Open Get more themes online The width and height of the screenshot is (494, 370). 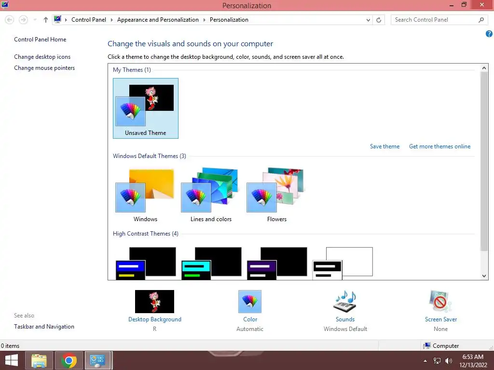pyautogui.click(x=439, y=146)
